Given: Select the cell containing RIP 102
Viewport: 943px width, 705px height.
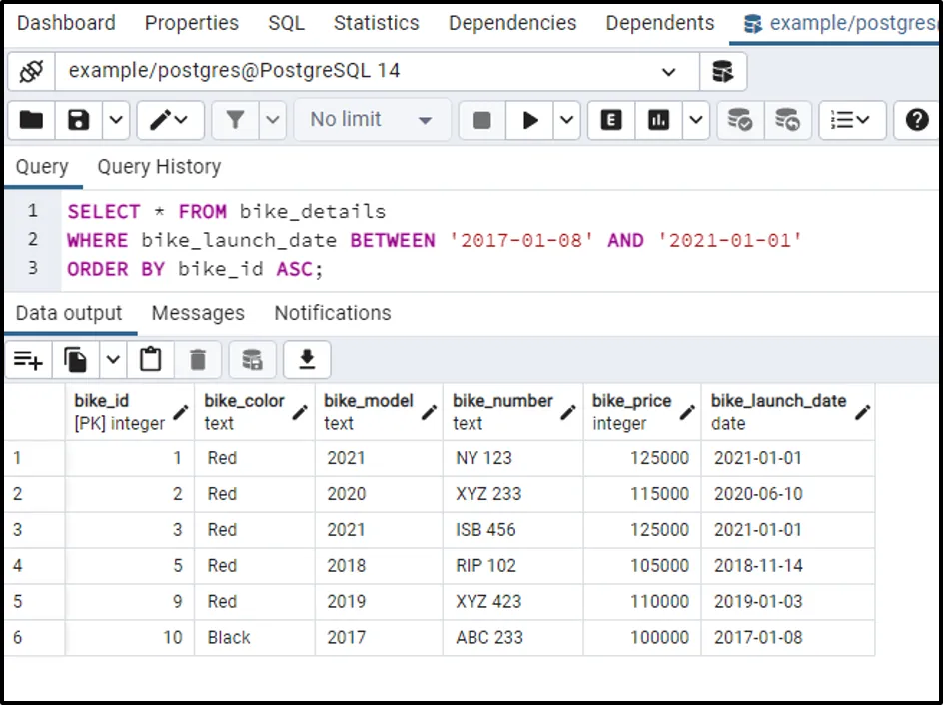Looking at the screenshot, I should (x=485, y=565).
